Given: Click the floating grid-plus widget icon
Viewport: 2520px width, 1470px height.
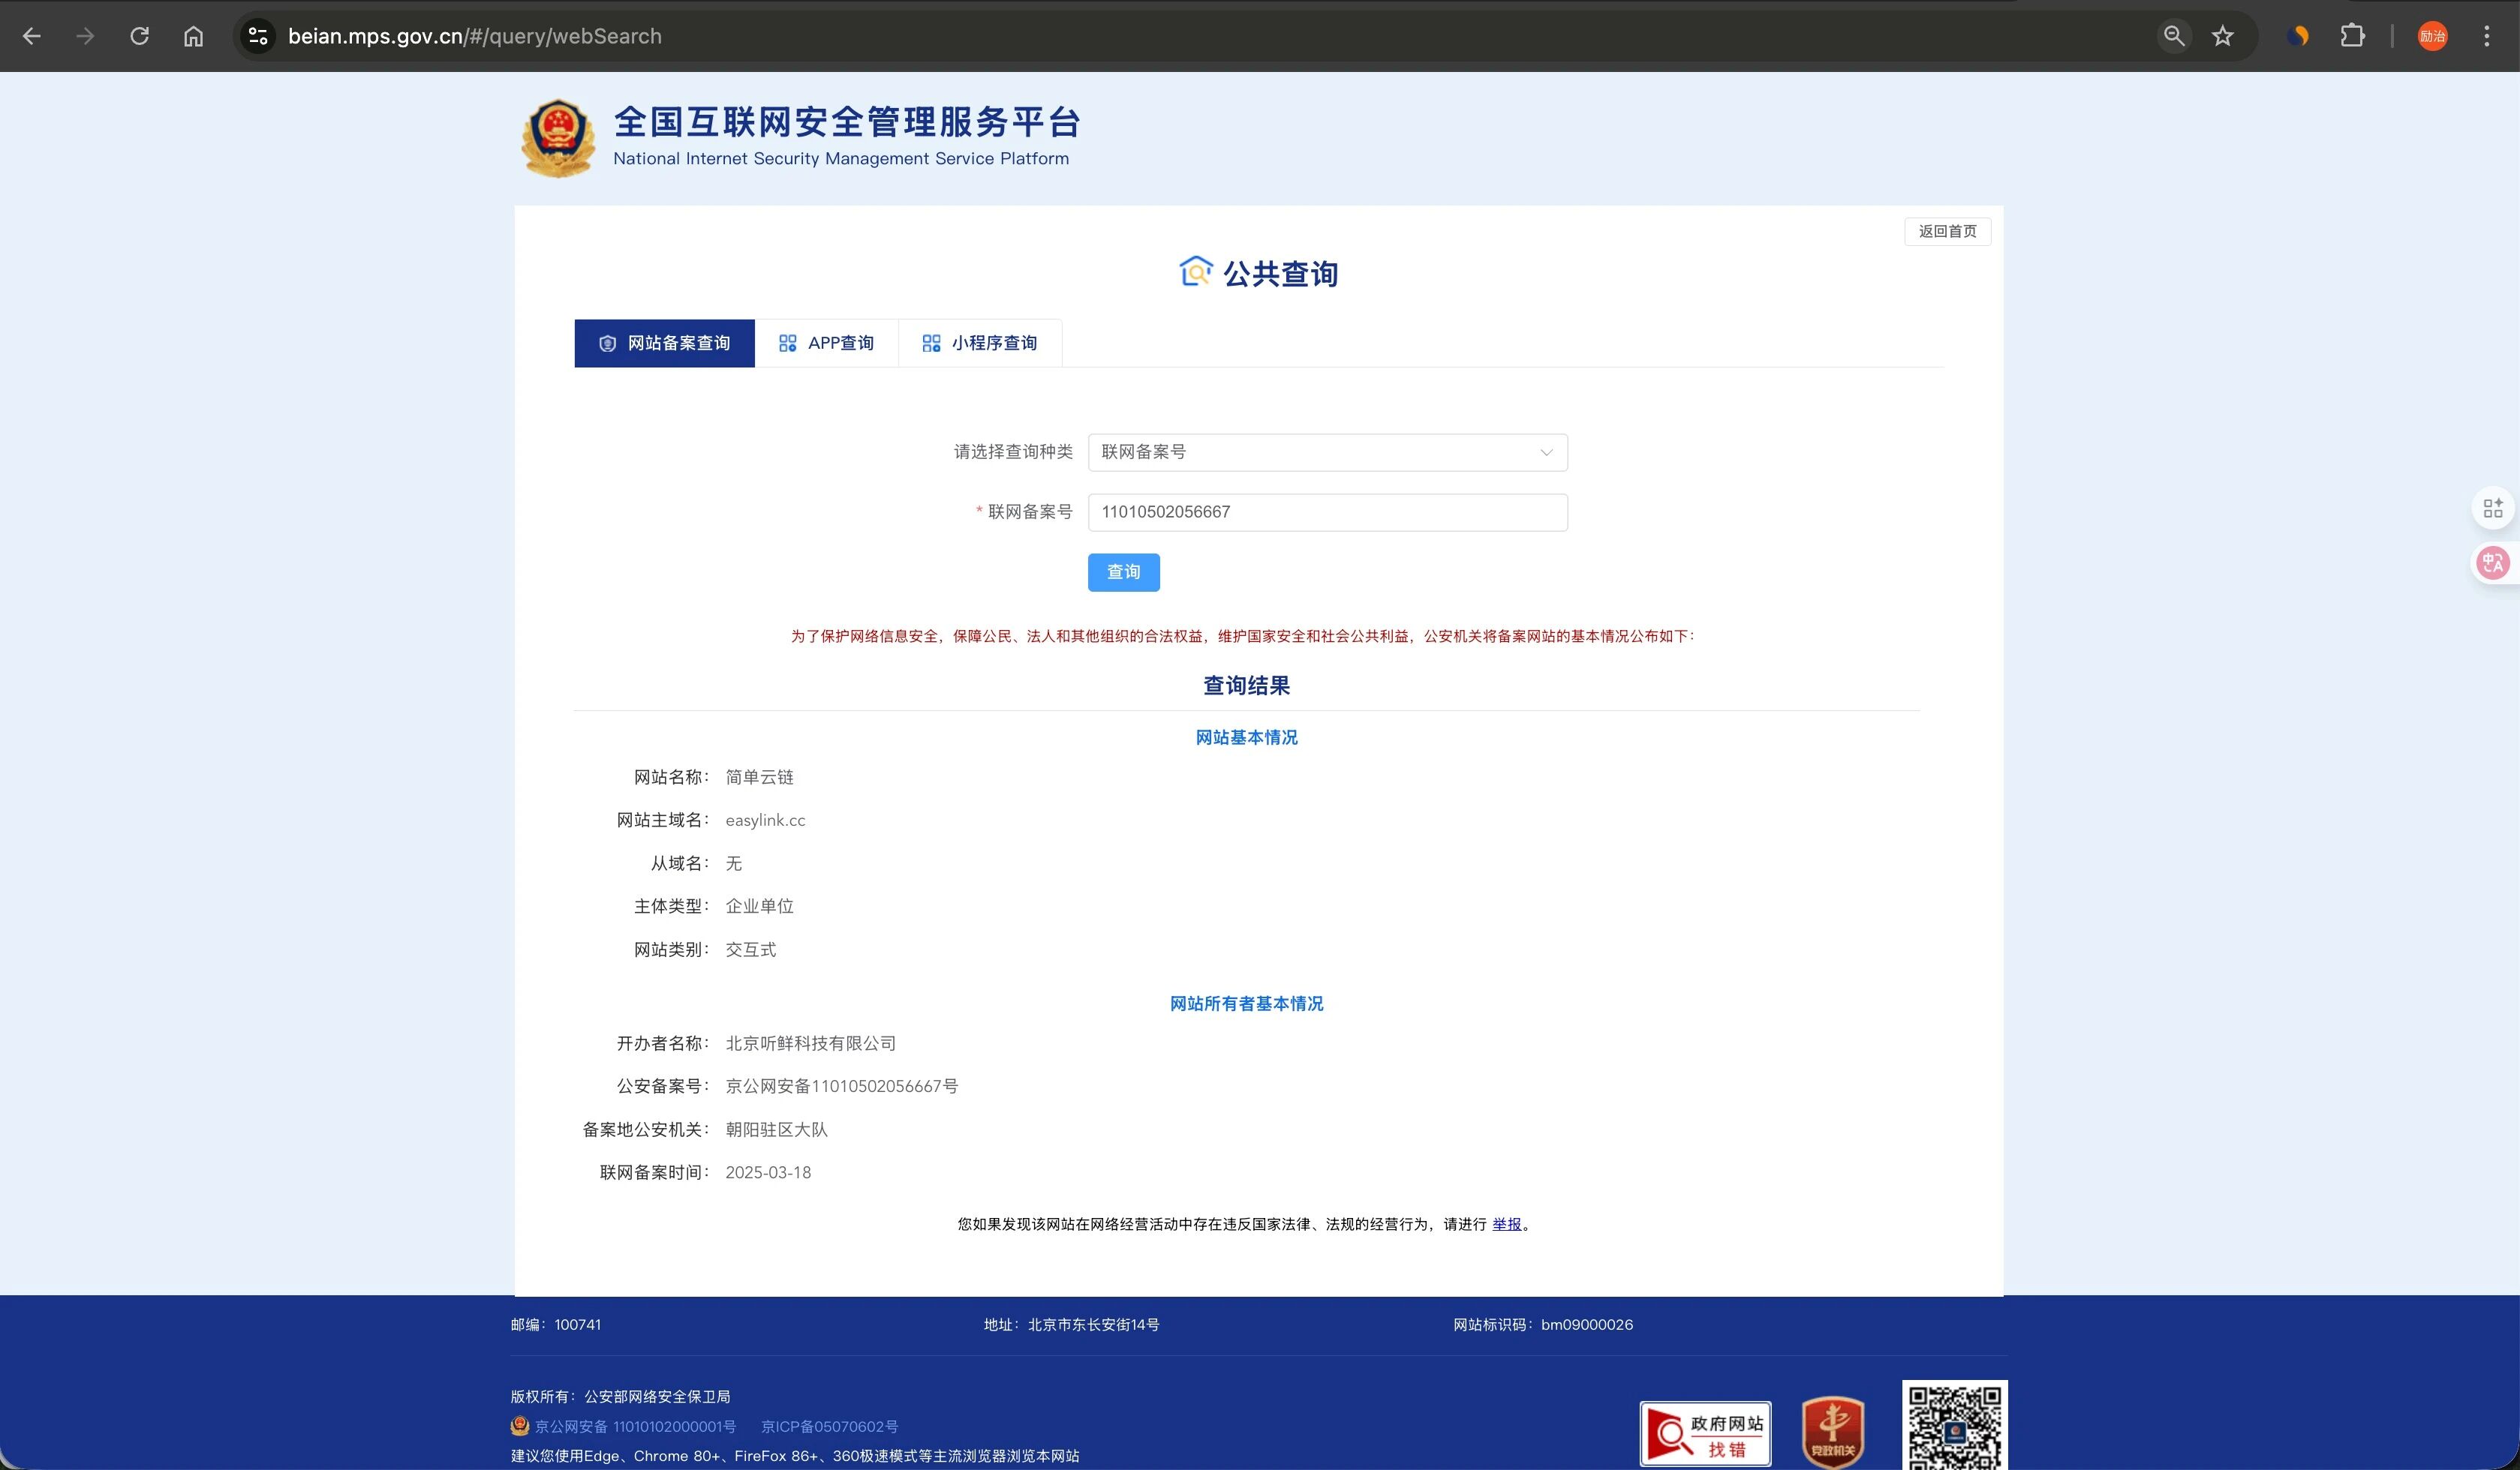Looking at the screenshot, I should 2492,508.
